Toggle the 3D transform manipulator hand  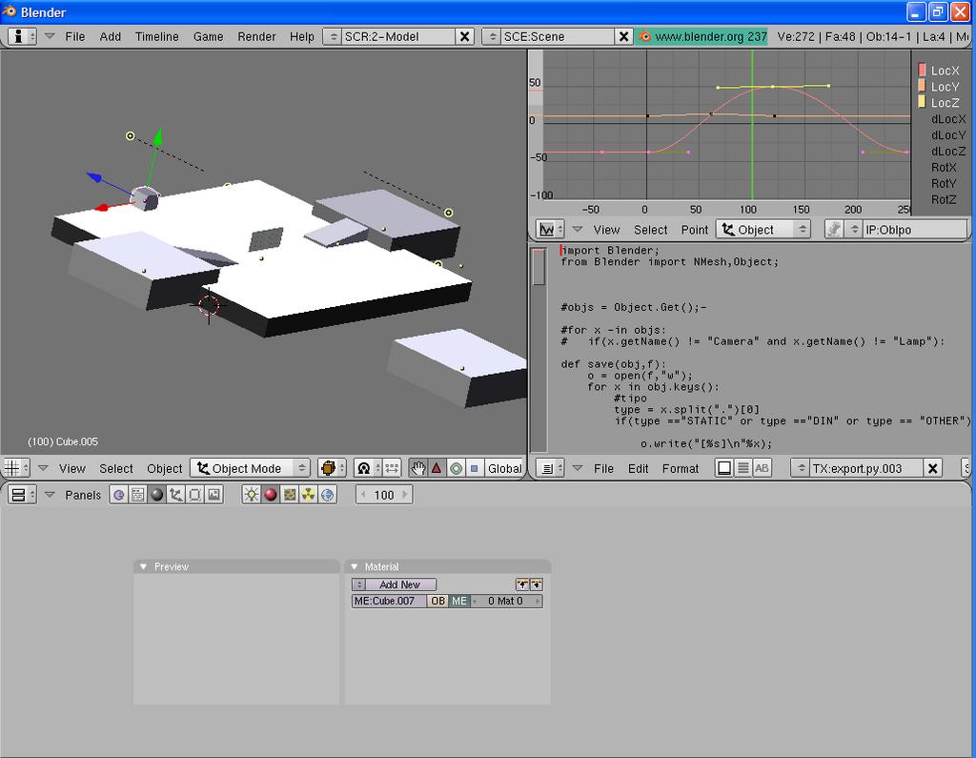(418, 468)
